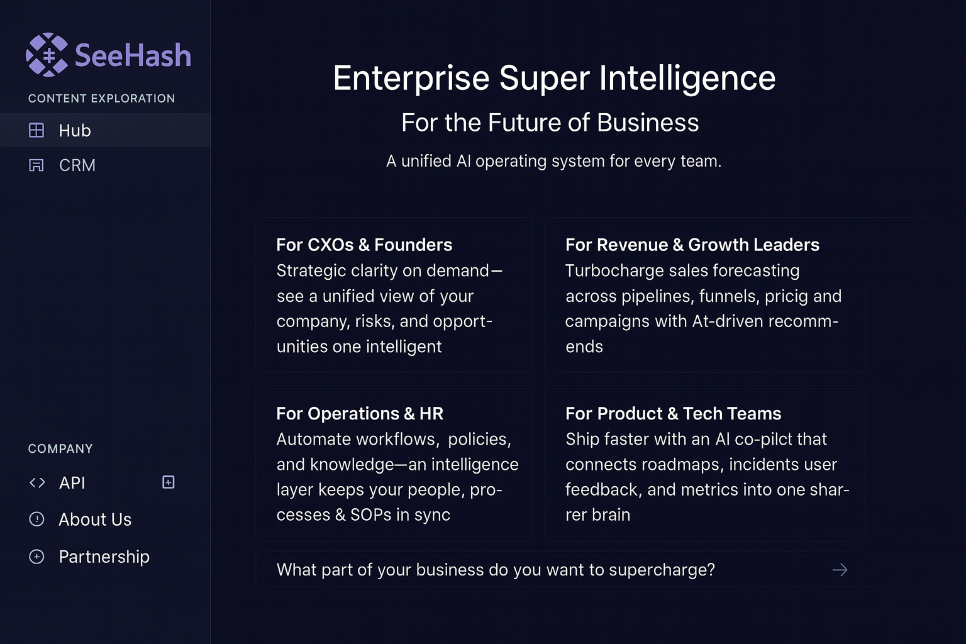Open the API link label
The height and width of the screenshot is (644, 966).
point(72,482)
